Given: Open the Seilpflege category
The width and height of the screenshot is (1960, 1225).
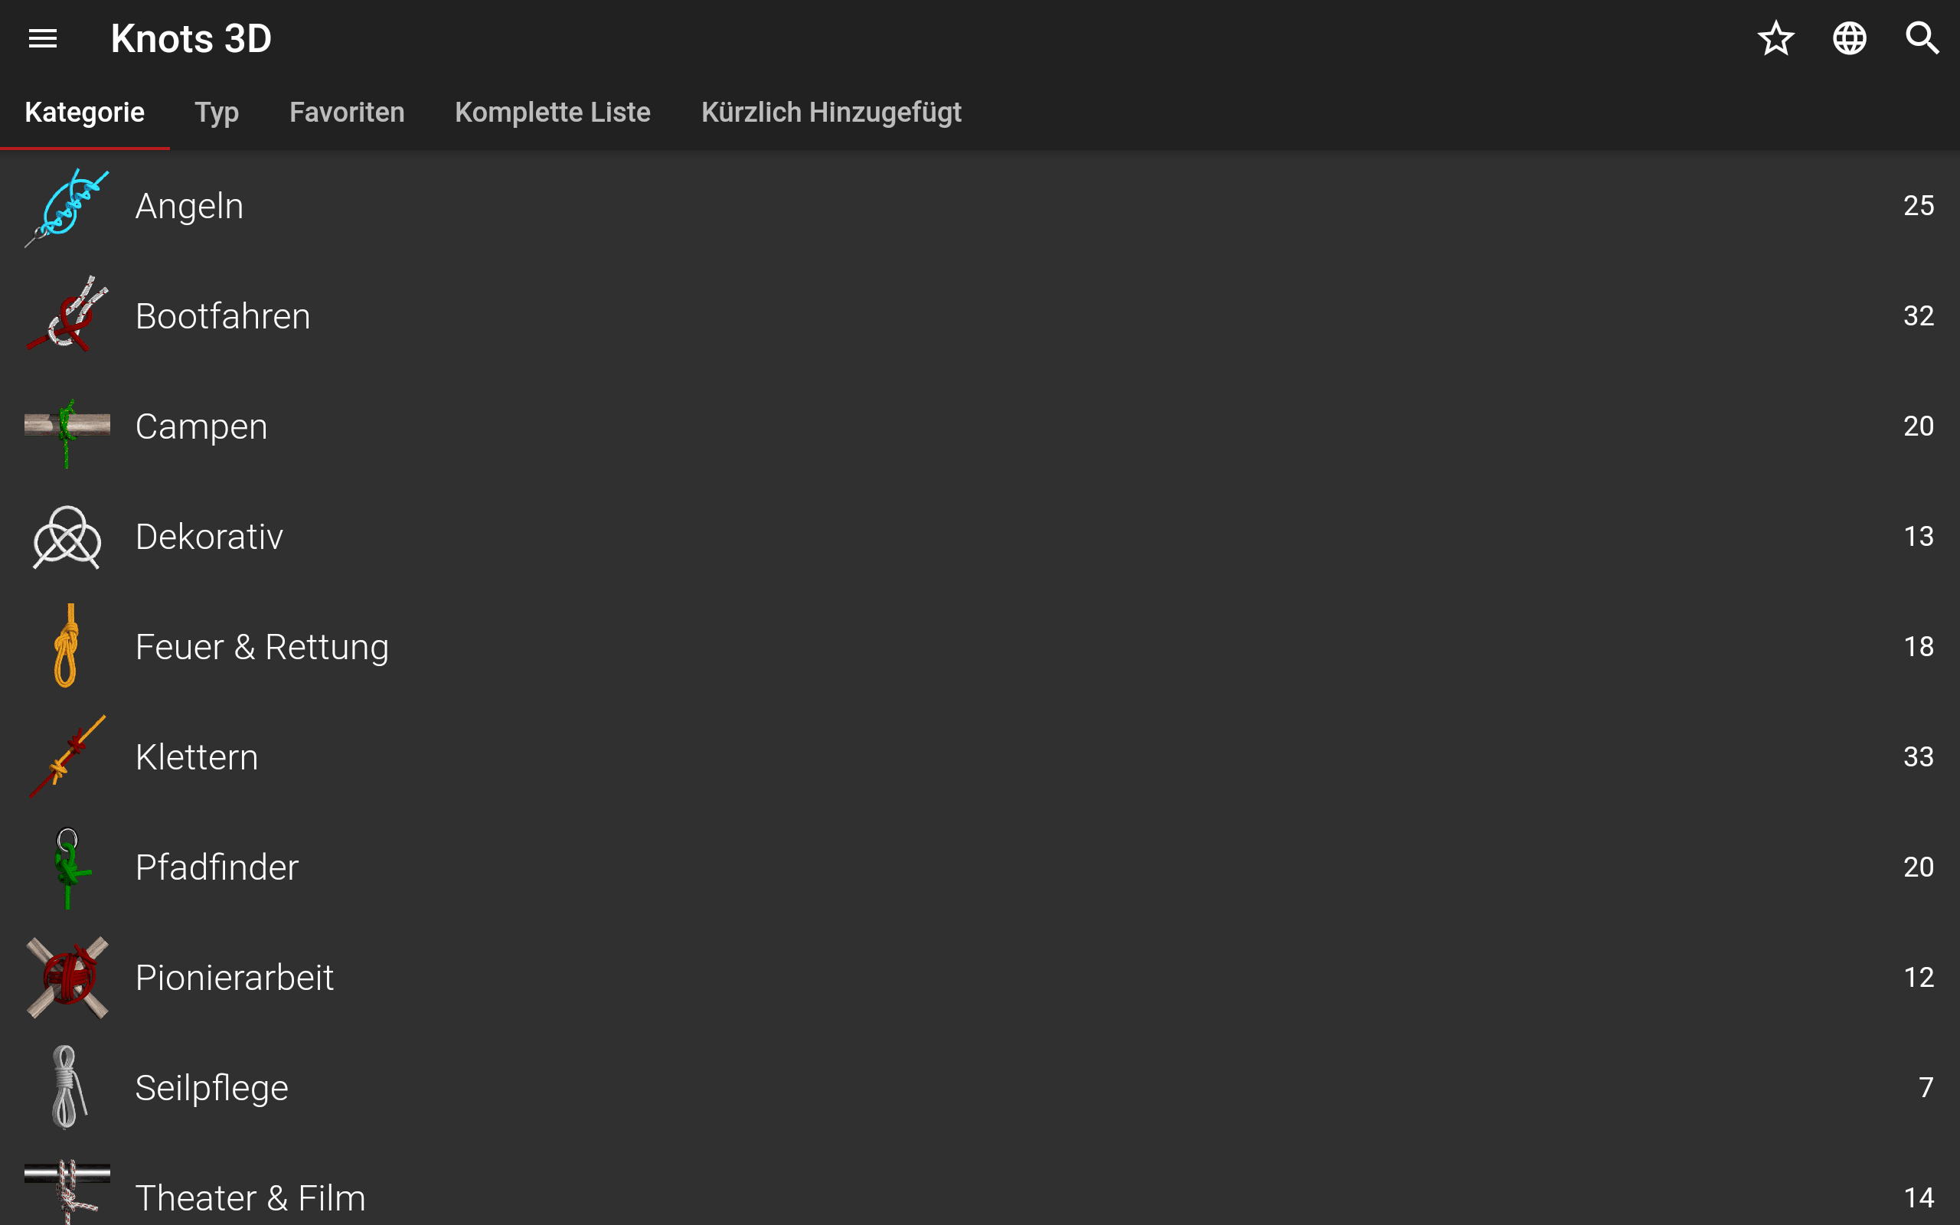Looking at the screenshot, I should coord(980,1087).
